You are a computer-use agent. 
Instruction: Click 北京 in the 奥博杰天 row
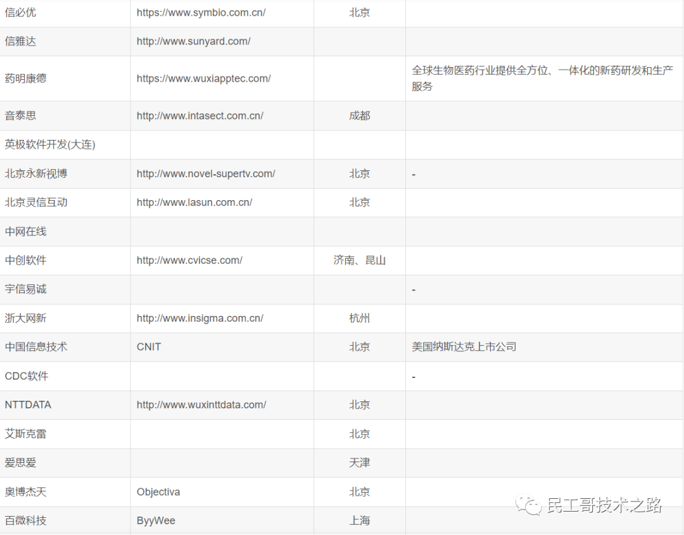point(360,493)
